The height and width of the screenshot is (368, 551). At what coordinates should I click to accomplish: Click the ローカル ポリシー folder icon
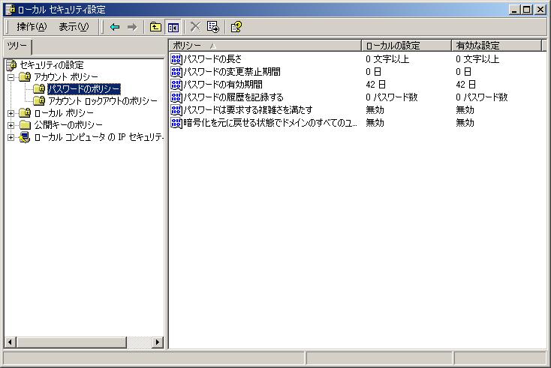[x=25, y=113]
